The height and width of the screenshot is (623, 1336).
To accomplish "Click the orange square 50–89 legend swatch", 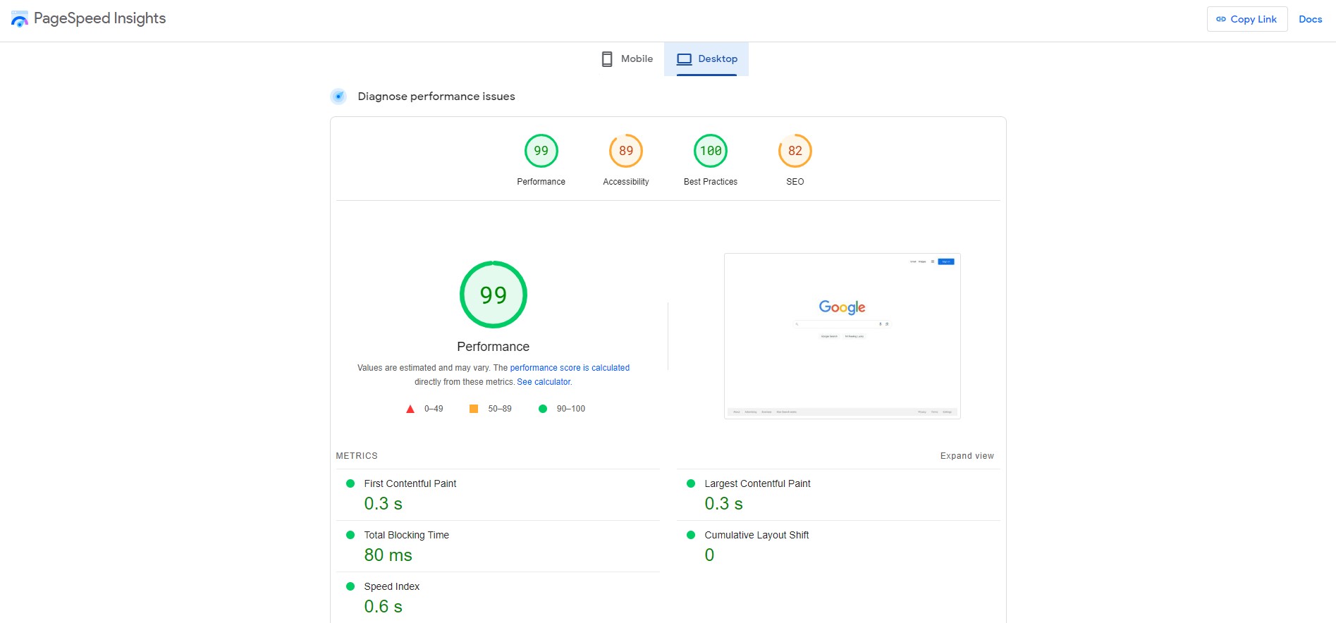I will click(474, 409).
